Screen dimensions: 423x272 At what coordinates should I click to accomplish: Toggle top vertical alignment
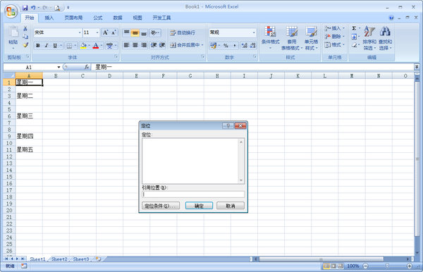click(x=126, y=32)
